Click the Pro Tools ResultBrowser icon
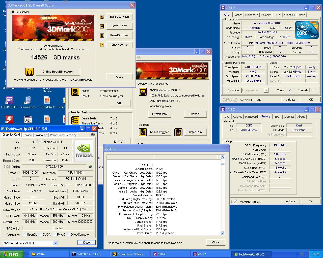The width and height of the screenshot is (323, 258). pyautogui.click(x=143, y=132)
